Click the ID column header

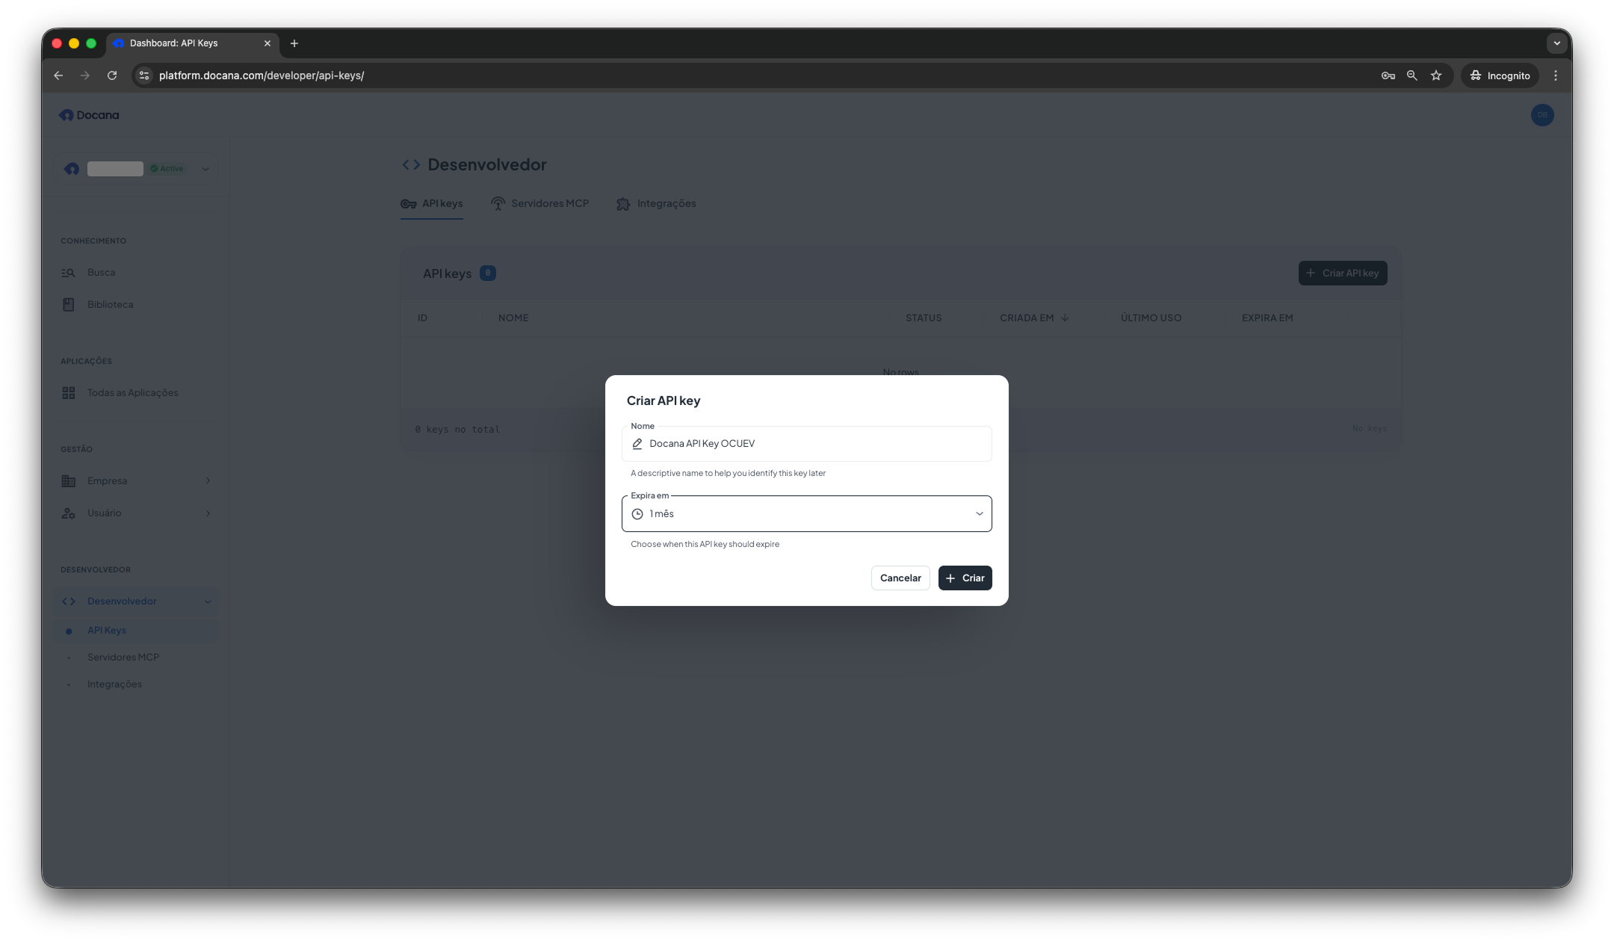(x=422, y=318)
